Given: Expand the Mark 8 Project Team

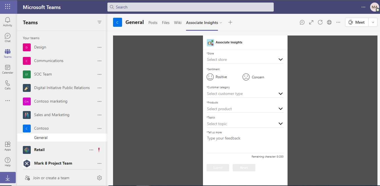Looking at the screenshot, I should pyautogui.click(x=53, y=163).
